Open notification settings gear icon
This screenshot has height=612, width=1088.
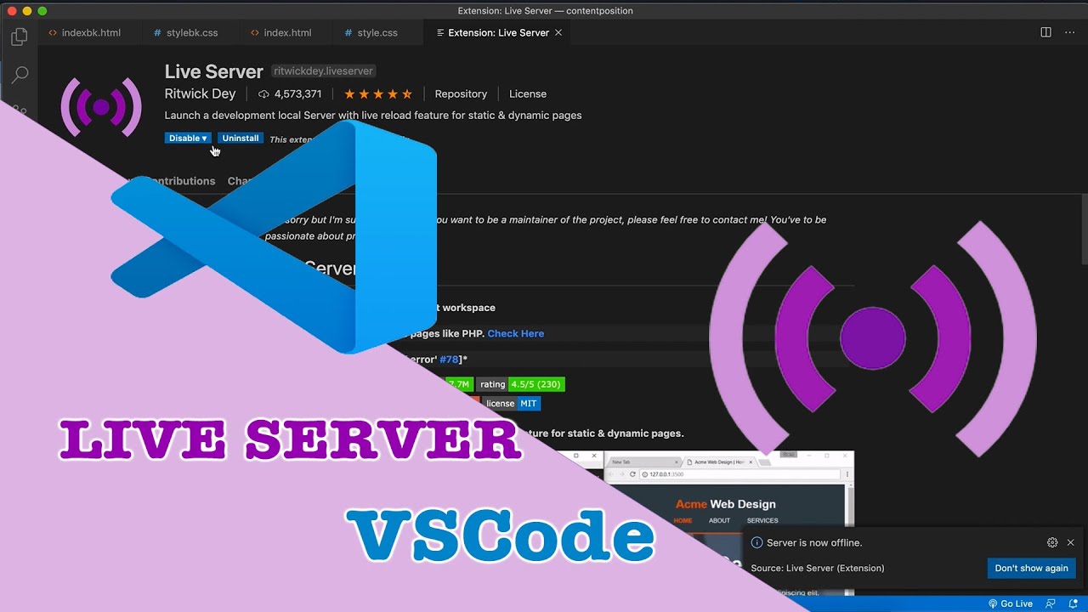point(1052,542)
